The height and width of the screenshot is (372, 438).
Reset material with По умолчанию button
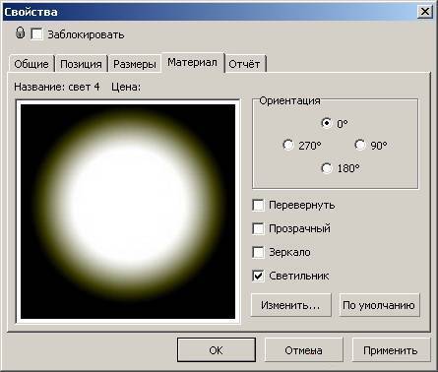379,305
